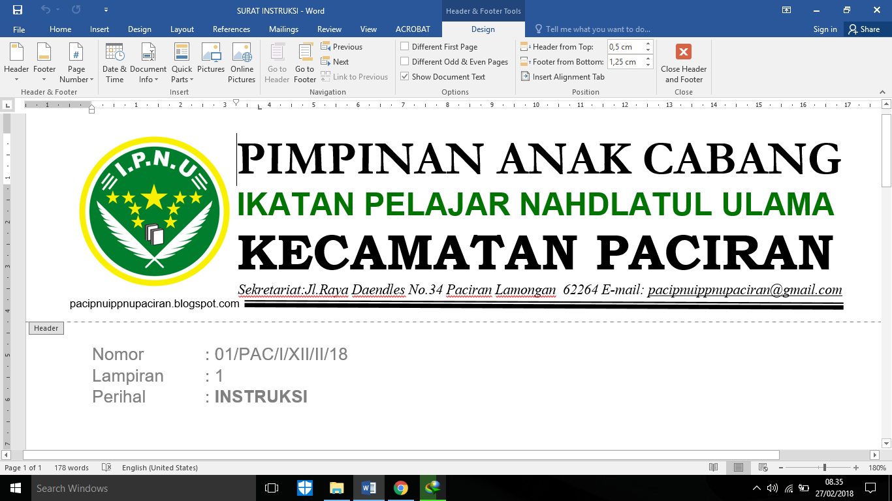
Task: Click Link to Previous in the Navigation group
Action: pyautogui.click(x=354, y=77)
